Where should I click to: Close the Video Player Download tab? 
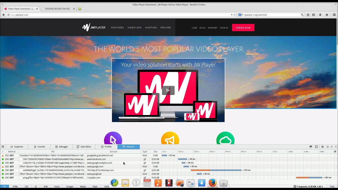37,9
